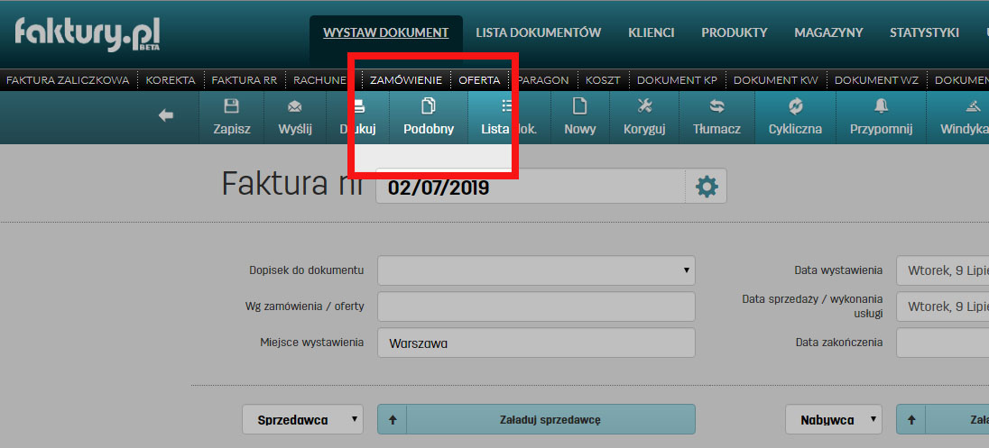Screen dimensions: 989x448
Task: Open Lista dokumentów menu
Action: pyautogui.click(x=538, y=32)
